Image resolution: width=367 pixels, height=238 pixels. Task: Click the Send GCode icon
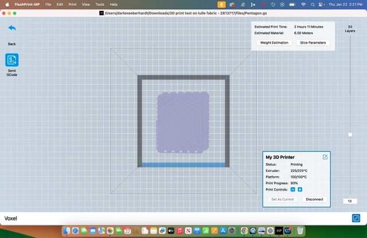click(x=12, y=60)
